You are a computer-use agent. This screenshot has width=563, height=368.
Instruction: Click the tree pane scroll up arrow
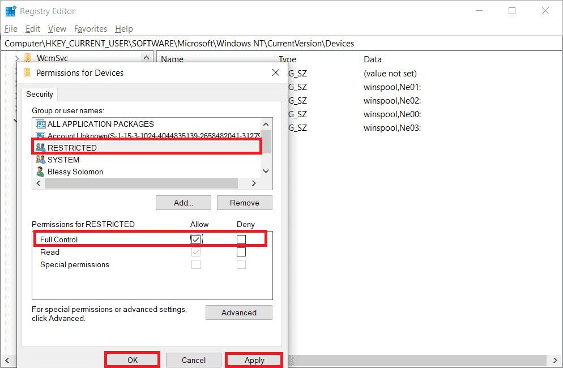tap(146, 57)
